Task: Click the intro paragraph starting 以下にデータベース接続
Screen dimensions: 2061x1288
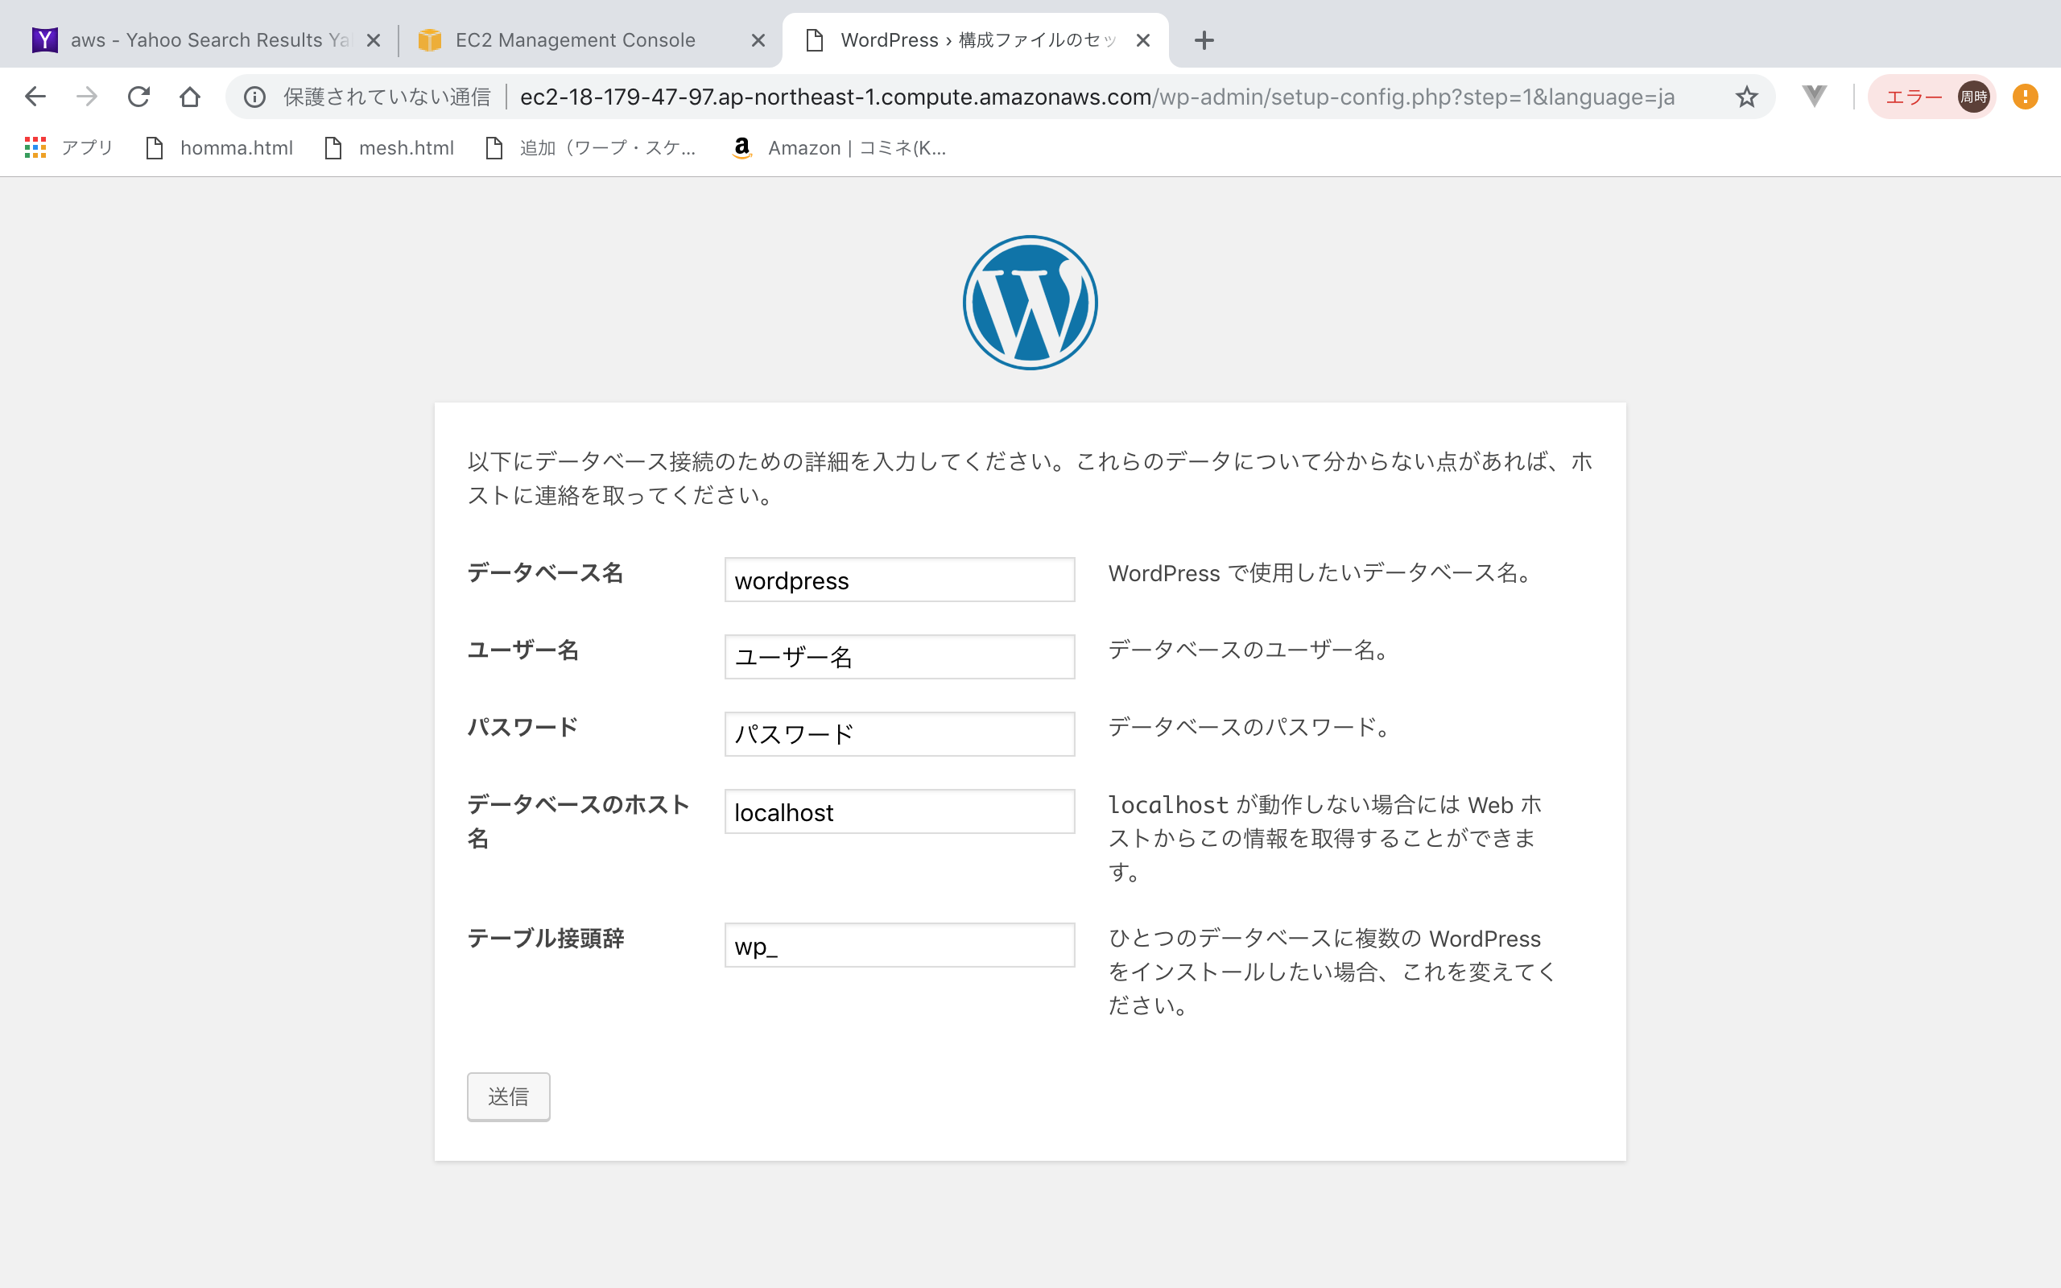Action: (1030, 479)
